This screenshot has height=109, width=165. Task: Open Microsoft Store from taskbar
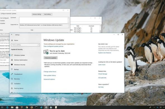coord(17,107)
